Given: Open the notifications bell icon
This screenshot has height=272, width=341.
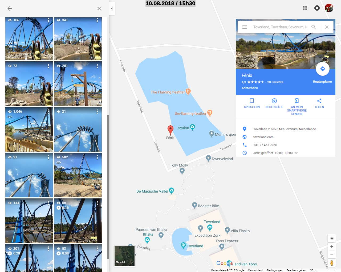Looking at the screenshot, I should point(317,8).
